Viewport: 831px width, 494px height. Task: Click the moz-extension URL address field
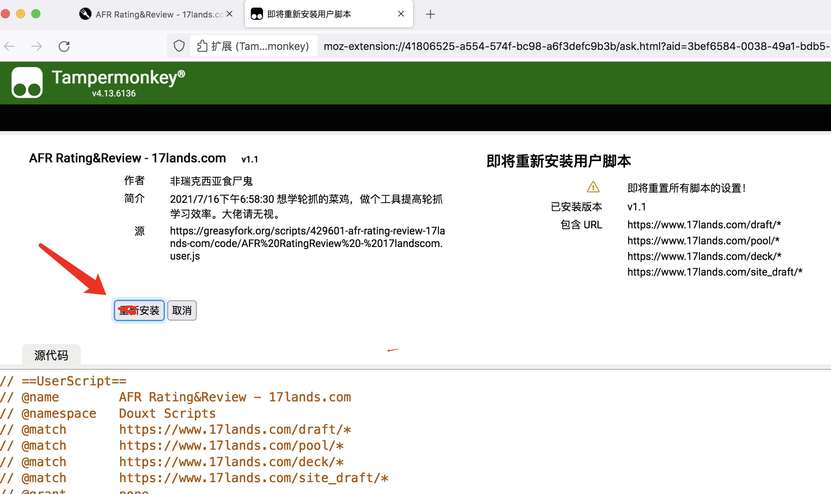pyautogui.click(x=572, y=46)
